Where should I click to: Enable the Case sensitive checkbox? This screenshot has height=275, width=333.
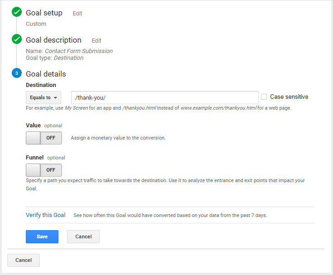(x=264, y=97)
